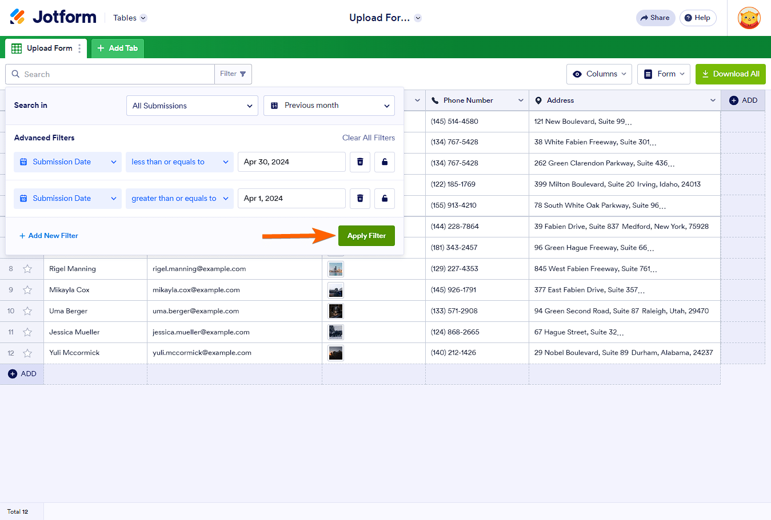The height and width of the screenshot is (520, 771).
Task: Star Rigel Manning's row
Action: pyautogui.click(x=27, y=269)
